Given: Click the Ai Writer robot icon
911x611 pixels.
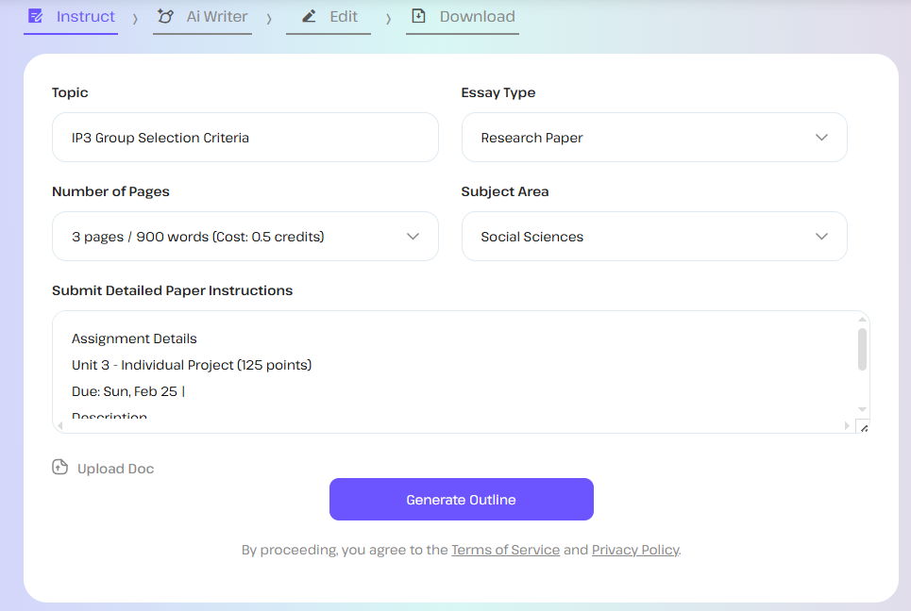Looking at the screenshot, I should point(165,17).
